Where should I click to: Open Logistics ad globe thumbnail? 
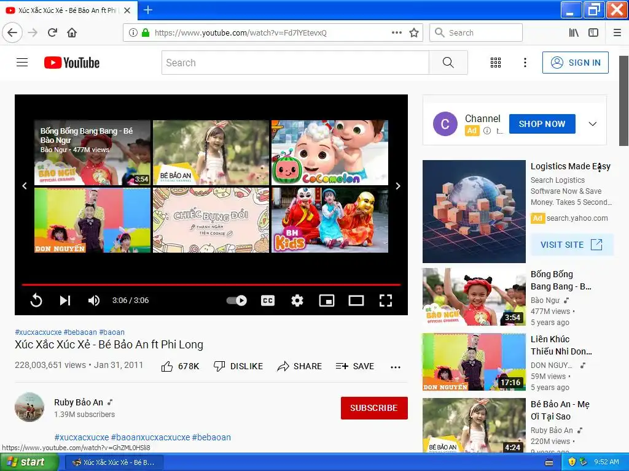click(474, 212)
